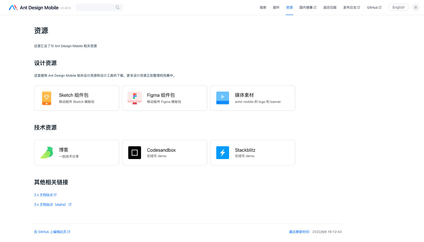Switch language with the English button
Image resolution: width=424 pixels, height=242 pixels.
[x=399, y=7]
